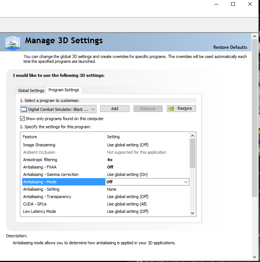Close the NVIDIA Control Panel window
The width and height of the screenshot is (260, 262).
point(250,4)
